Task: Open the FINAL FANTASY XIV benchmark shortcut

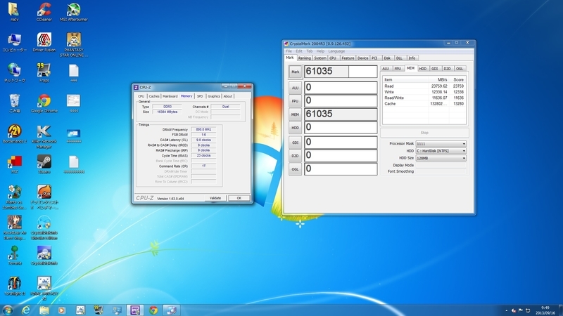Action: click(x=44, y=289)
